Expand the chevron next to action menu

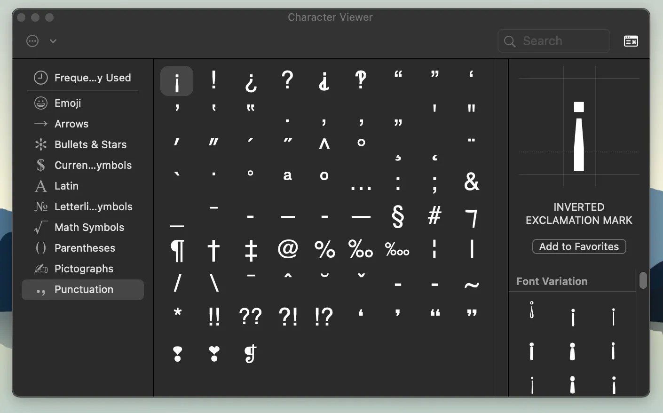click(x=53, y=41)
